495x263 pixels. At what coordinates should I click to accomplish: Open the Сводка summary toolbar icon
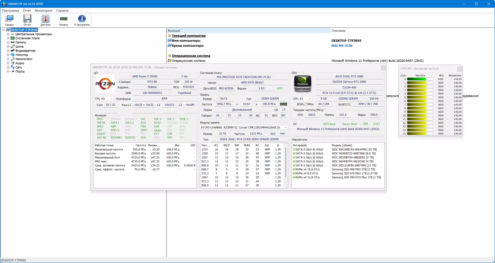(x=9, y=20)
